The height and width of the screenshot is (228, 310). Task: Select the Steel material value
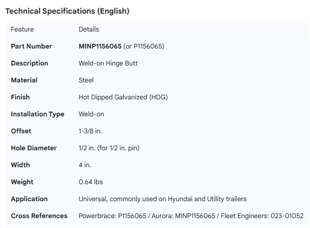(x=86, y=80)
